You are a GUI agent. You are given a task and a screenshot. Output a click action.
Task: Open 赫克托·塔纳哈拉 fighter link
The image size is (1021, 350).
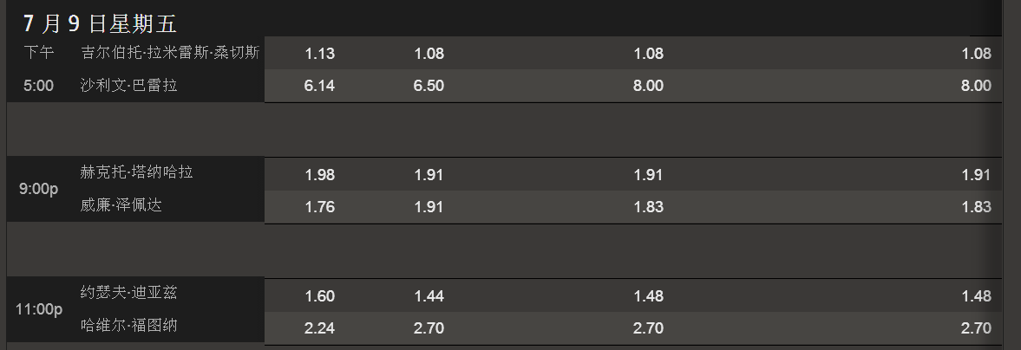(x=137, y=172)
